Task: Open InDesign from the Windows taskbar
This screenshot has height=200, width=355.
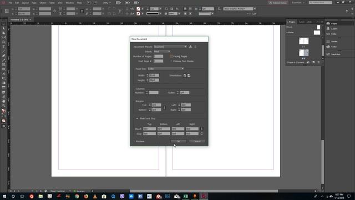Action: [x=204, y=196]
